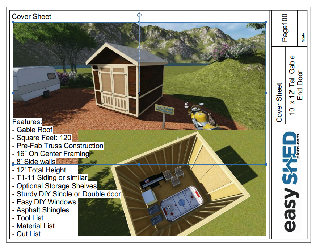Click the Cut List feature line
Screen dimensions: 316x249
tap(29, 234)
